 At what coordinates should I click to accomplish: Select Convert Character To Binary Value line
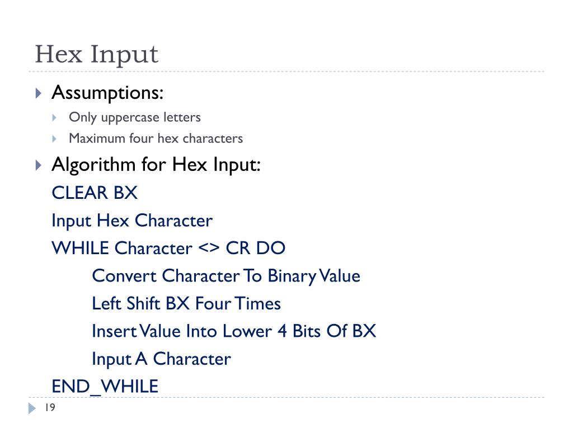click(226, 276)
